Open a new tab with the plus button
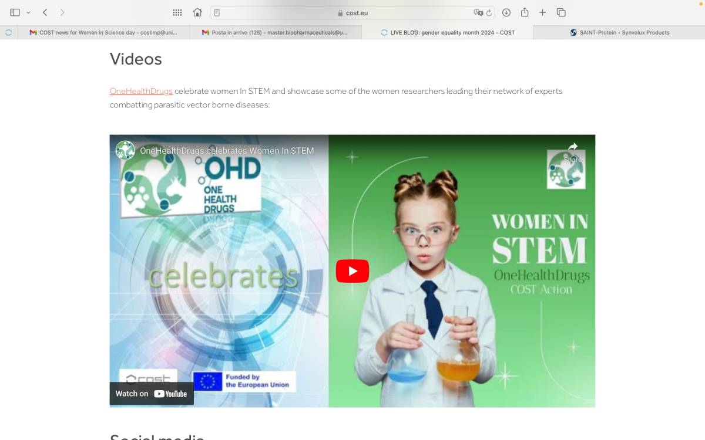Screen dimensions: 705x440 pos(542,11)
